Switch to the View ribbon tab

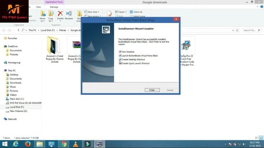38,7
